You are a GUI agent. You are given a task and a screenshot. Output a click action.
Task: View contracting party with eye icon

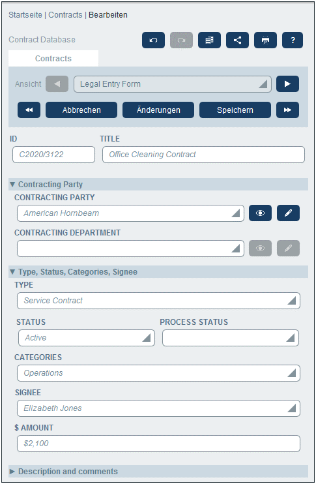point(260,213)
